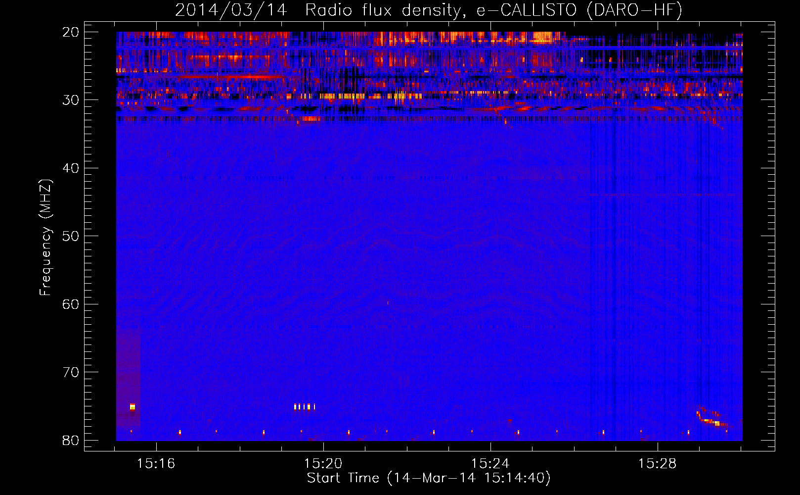The width and height of the screenshot is (800, 495).
Task: Click the drifting burst feature after 15:29
Action: pos(711,417)
